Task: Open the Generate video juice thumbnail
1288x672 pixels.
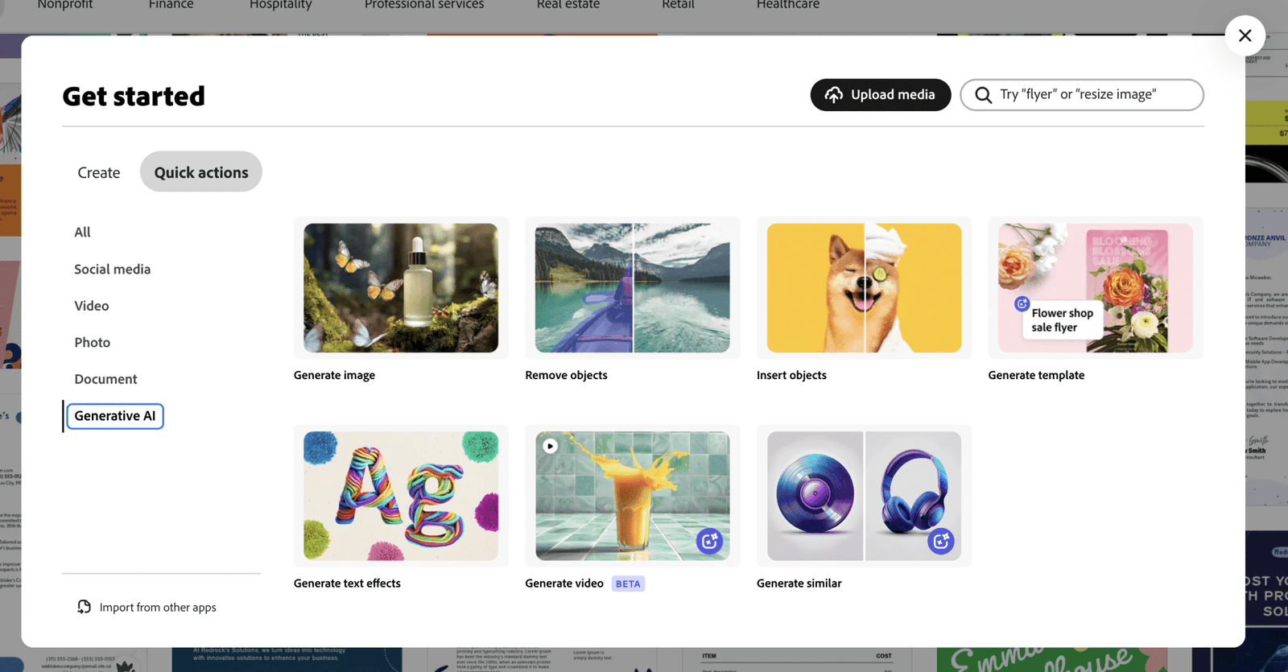Action: point(633,496)
